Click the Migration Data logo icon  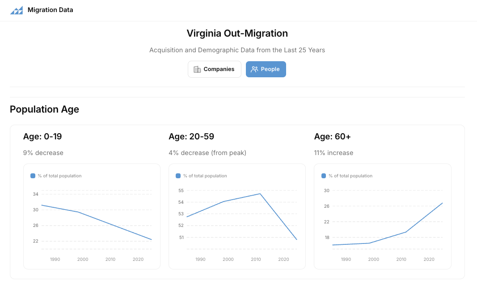point(17,10)
